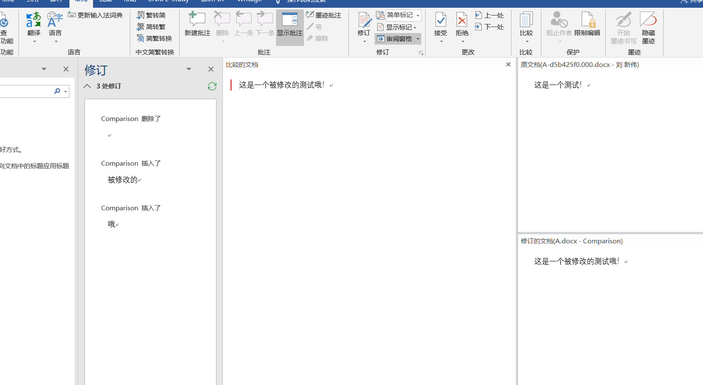The width and height of the screenshot is (703, 385).
Task: Open Reviewing Pane dropdown arrow
Action: [418, 39]
